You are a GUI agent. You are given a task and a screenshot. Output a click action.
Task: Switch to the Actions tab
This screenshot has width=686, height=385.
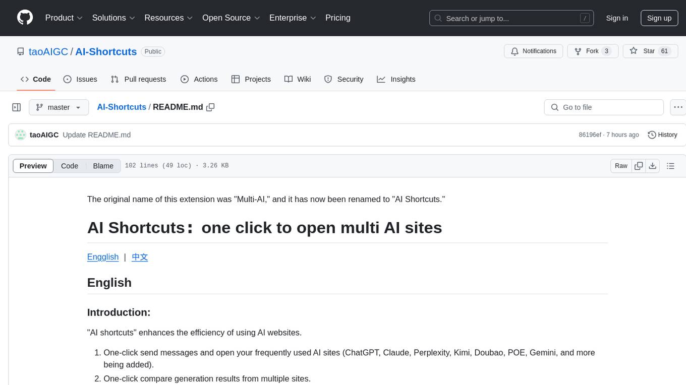tap(199, 79)
